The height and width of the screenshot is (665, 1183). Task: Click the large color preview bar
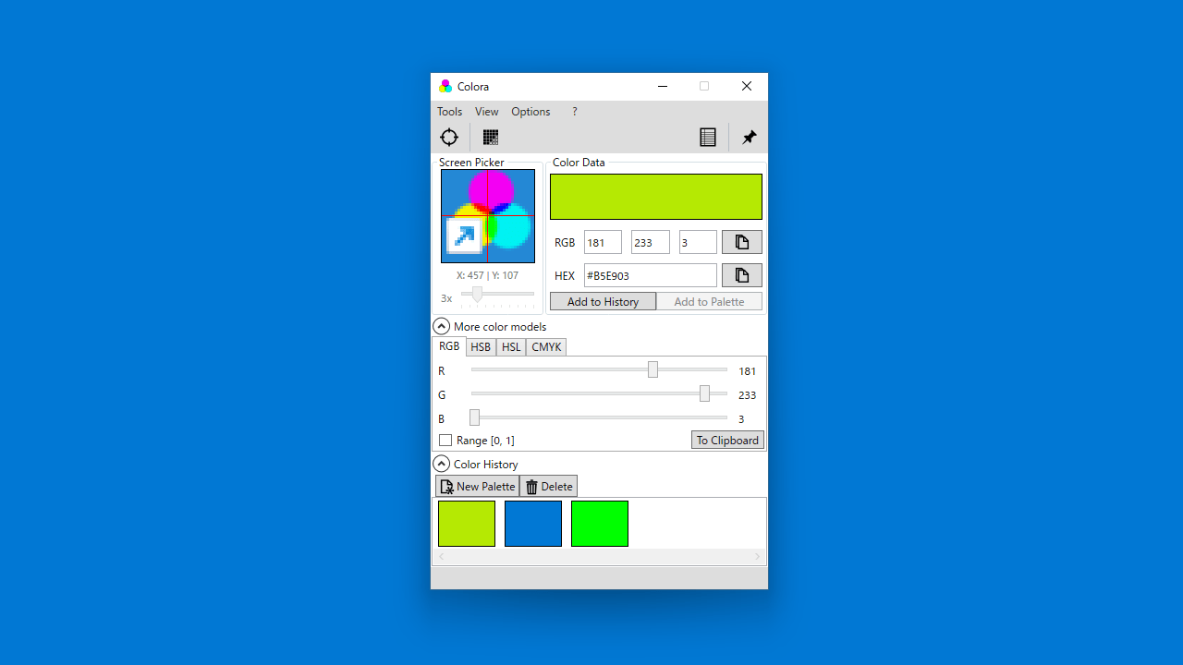point(656,197)
